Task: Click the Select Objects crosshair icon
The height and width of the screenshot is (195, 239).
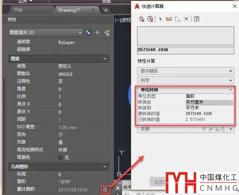Action: click(x=97, y=33)
